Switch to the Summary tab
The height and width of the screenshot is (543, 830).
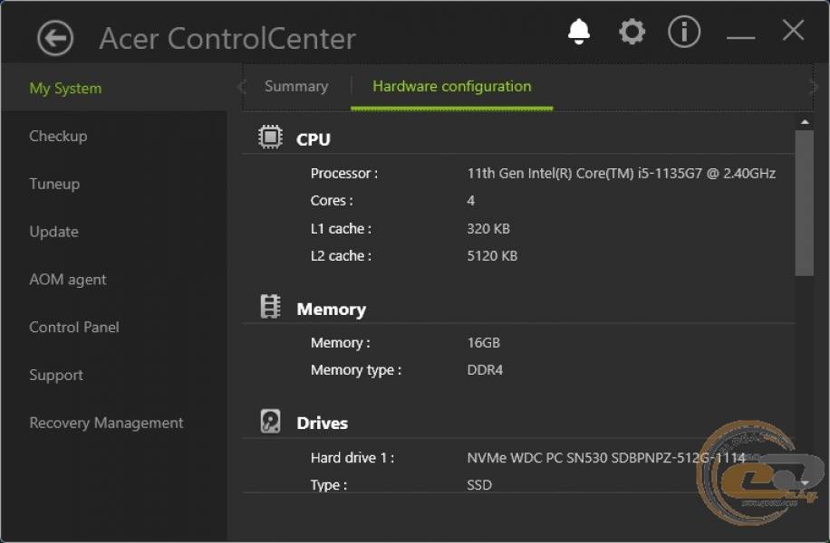296,86
